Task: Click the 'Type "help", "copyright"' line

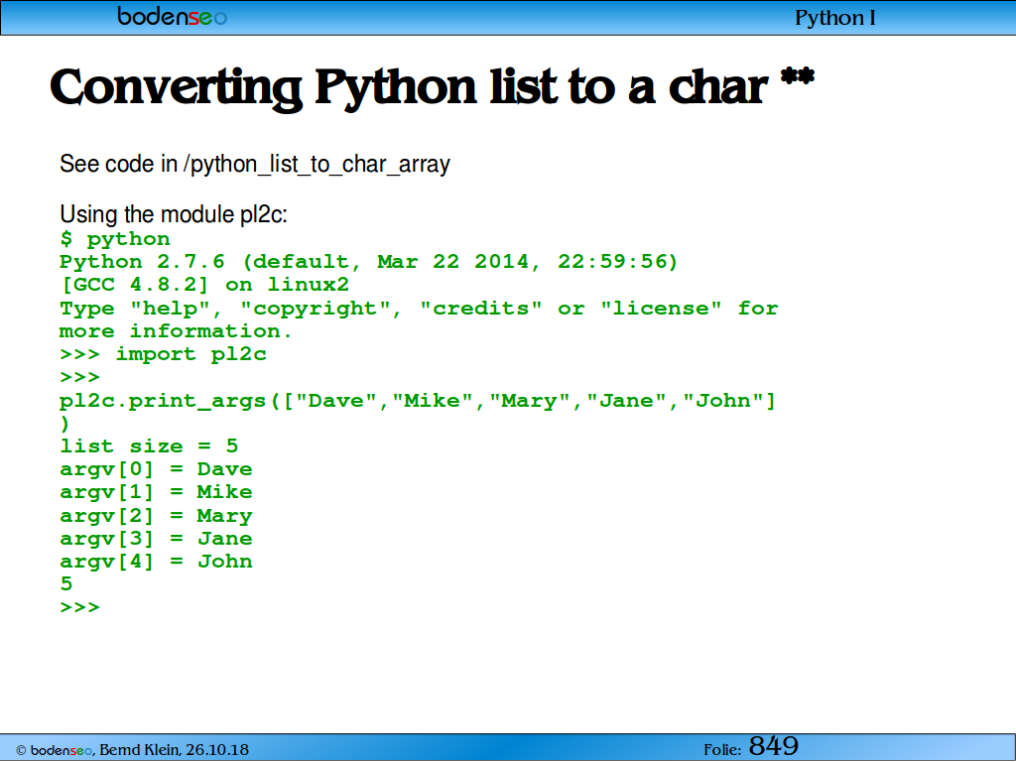Action: (x=419, y=309)
